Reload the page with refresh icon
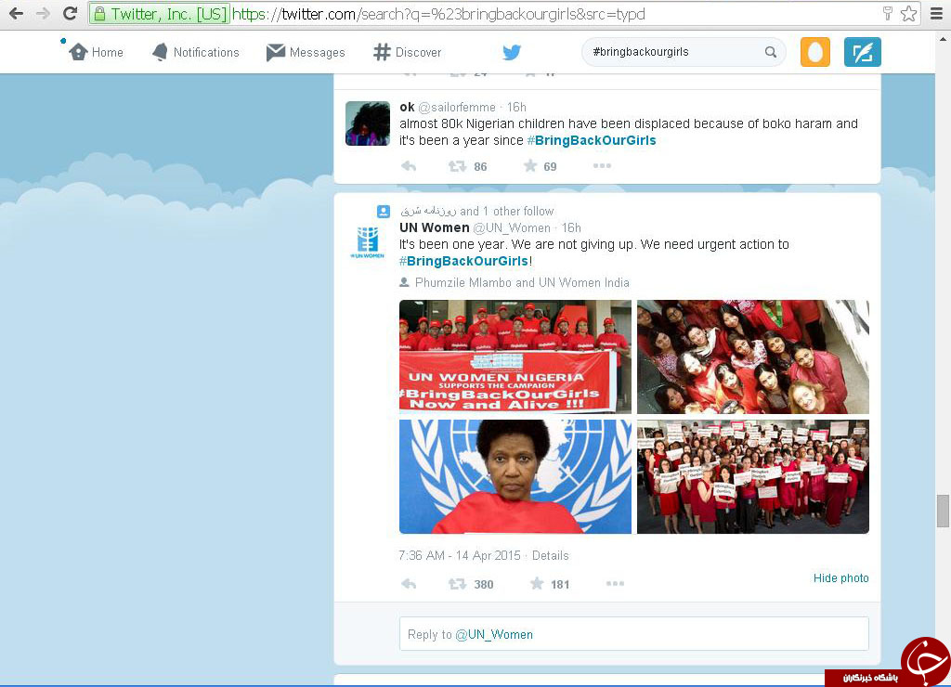951x687 pixels. coord(70,13)
